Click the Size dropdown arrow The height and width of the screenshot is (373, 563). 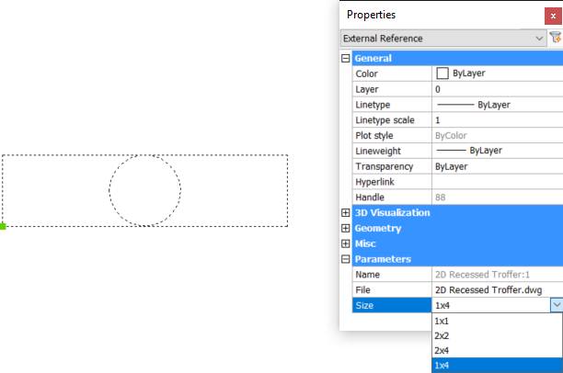click(555, 305)
